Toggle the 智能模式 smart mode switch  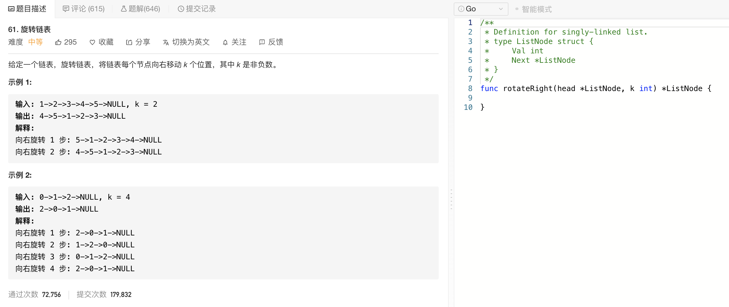pyautogui.click(x=517, y=9)
